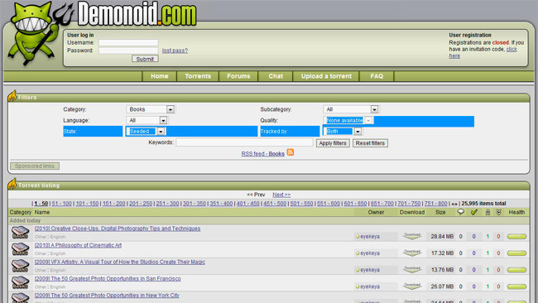
Task: Click health bar of VFX Artistry row
Action: 516,270
